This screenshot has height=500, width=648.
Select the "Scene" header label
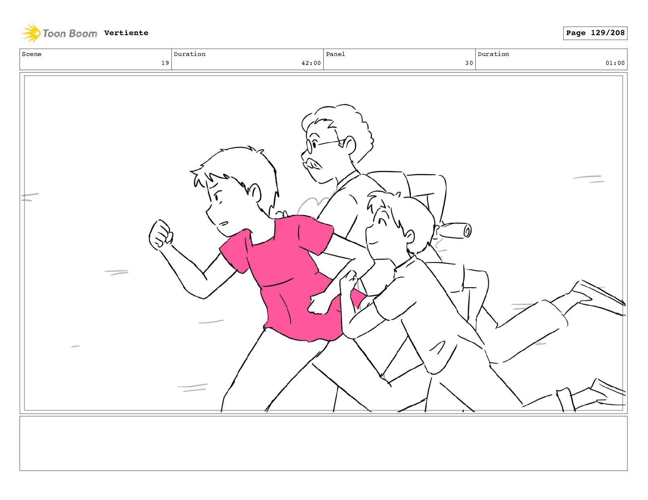32,54
